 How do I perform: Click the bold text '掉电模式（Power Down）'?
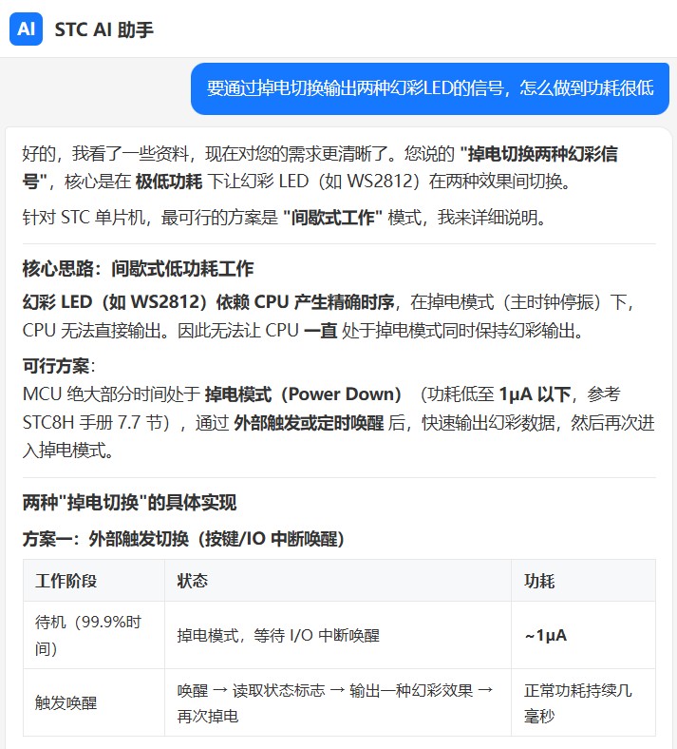click(306, 394)
